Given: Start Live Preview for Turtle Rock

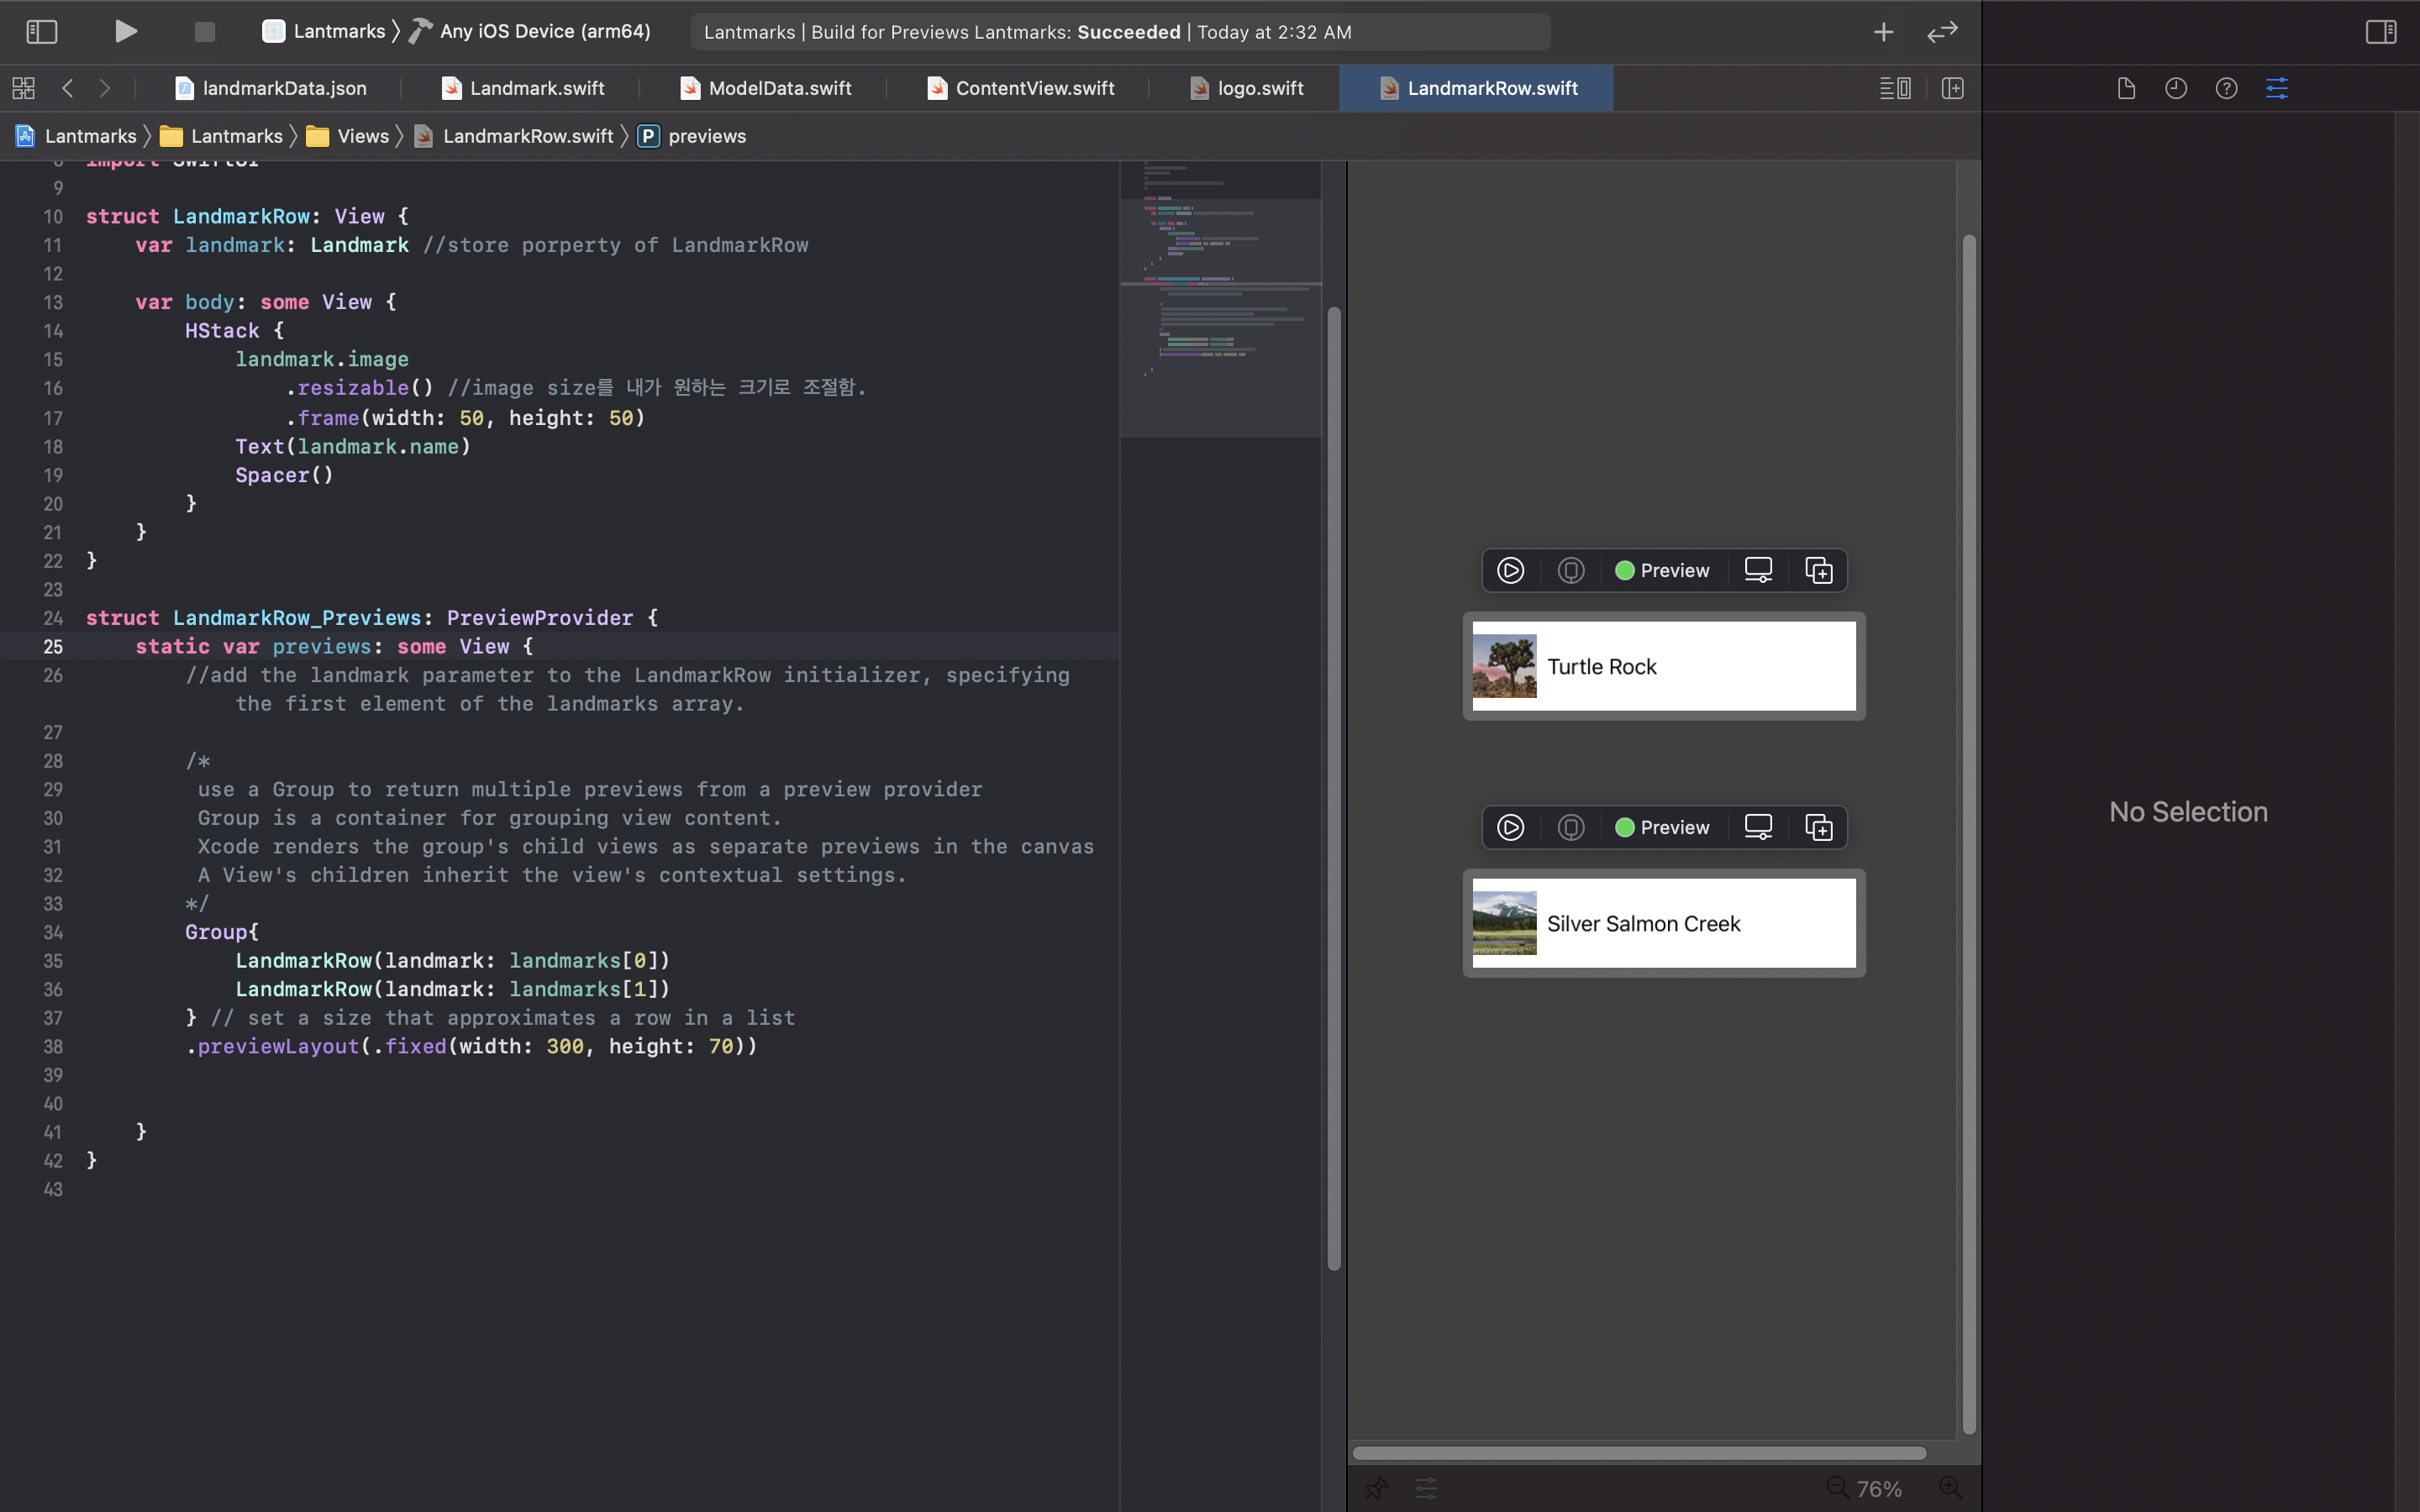Looking at the screenshot, I should click(x=1510, y=570).
